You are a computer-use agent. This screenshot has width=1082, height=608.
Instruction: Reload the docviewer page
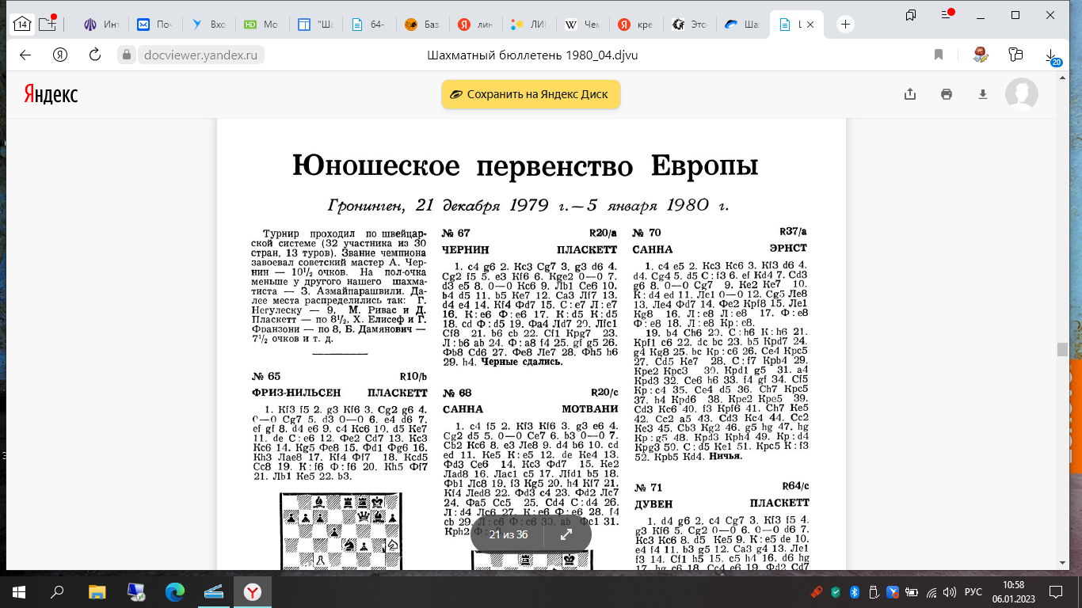pos(94,55)
